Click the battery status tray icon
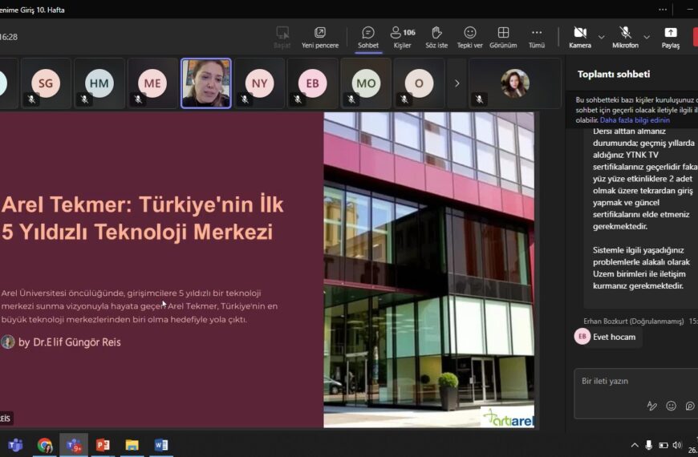The width and height of the screenshot is (698, 457). point(664,445)
